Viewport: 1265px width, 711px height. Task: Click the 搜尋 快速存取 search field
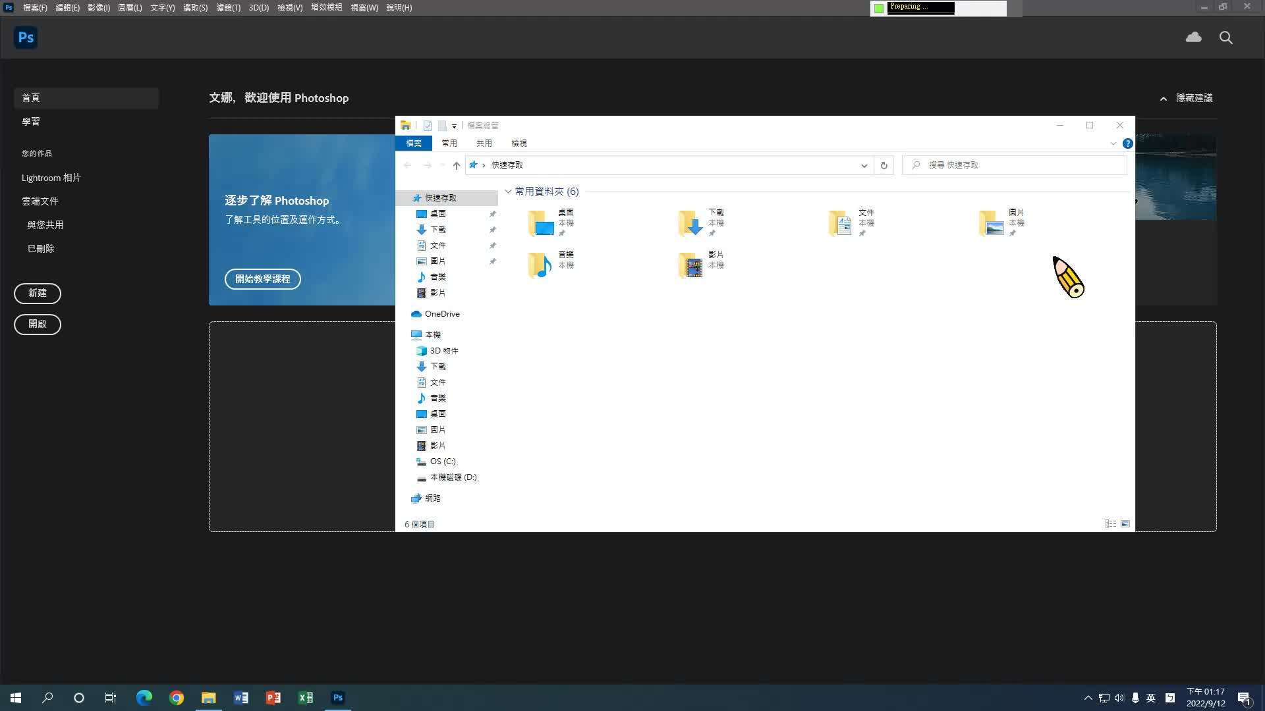tap(1015, 165)
